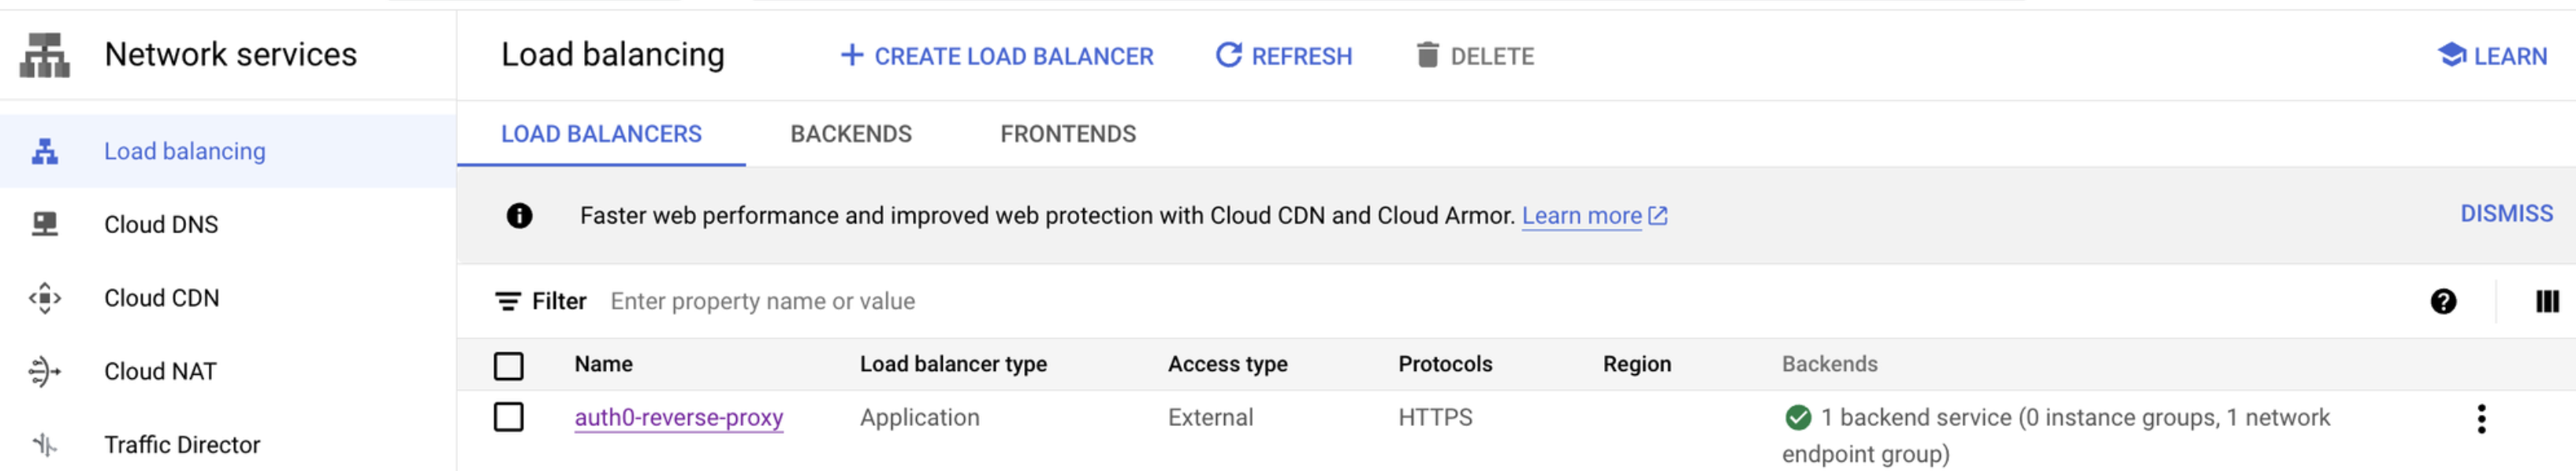Viewport: 2576px width, 471px height.
Task: Dismiss the Cloud CDN info banner
Action: pos(2506,214)
